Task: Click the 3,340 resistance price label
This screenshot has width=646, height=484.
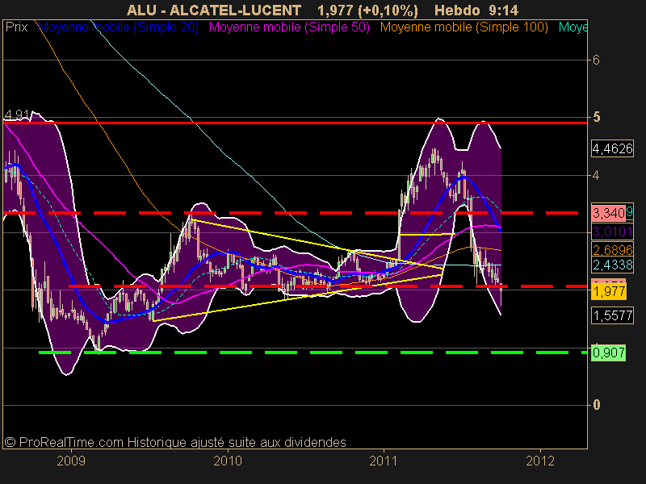Action: tap(609, 213)
